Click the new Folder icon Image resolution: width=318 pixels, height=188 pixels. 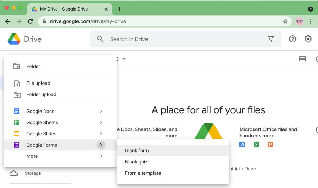coord(17,66)
